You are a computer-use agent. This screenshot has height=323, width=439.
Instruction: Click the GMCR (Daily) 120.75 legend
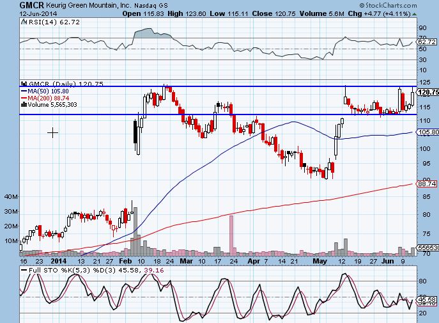[66, 84]
